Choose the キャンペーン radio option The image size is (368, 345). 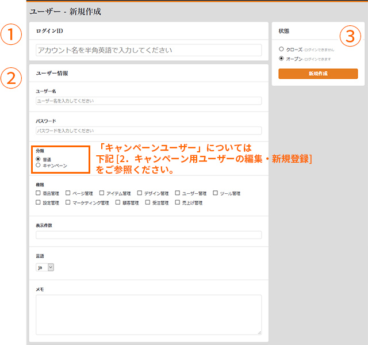[39, 165]
